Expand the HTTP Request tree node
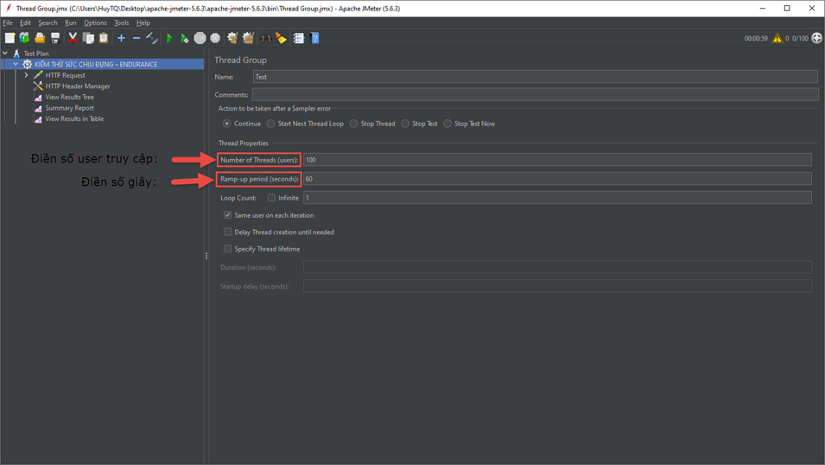 pos(27,75)
